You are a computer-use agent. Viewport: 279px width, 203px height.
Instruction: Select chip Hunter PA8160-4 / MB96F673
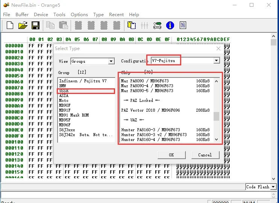[x=167, y=140]
